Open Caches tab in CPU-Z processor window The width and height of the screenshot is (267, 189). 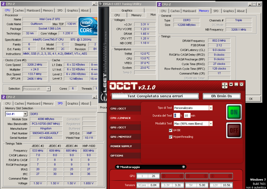pos(19,10)
